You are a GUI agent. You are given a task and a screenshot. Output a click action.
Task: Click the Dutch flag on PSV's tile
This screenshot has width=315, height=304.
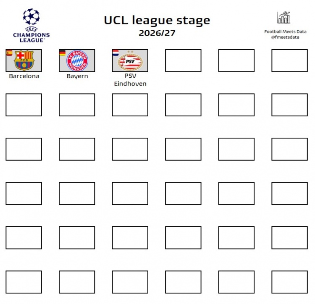[115, 53]
